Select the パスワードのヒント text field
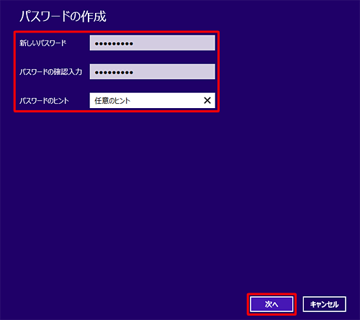 153,100
